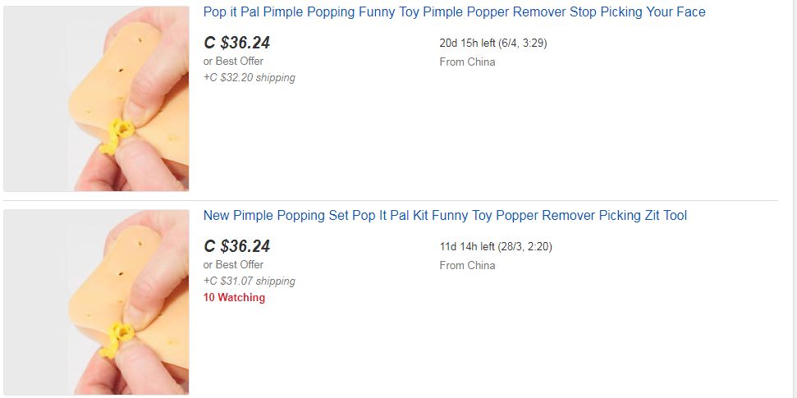Click the C $36.24 price of first listing

pos(236,43)
